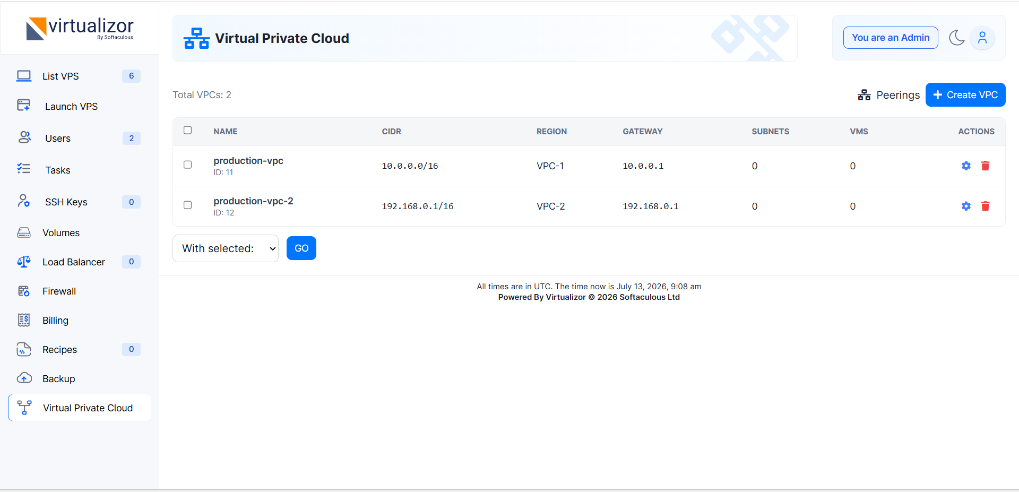Viewport: 1019px width, 492px height.
Task: Click the REGION column header
Action: click(551, 131)
